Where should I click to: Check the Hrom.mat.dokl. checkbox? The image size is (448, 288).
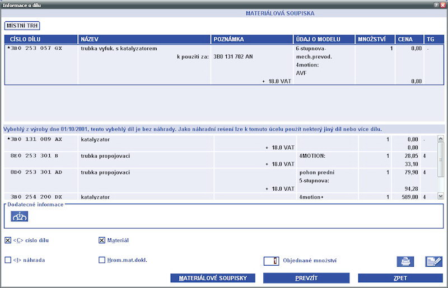pos(102,260)
